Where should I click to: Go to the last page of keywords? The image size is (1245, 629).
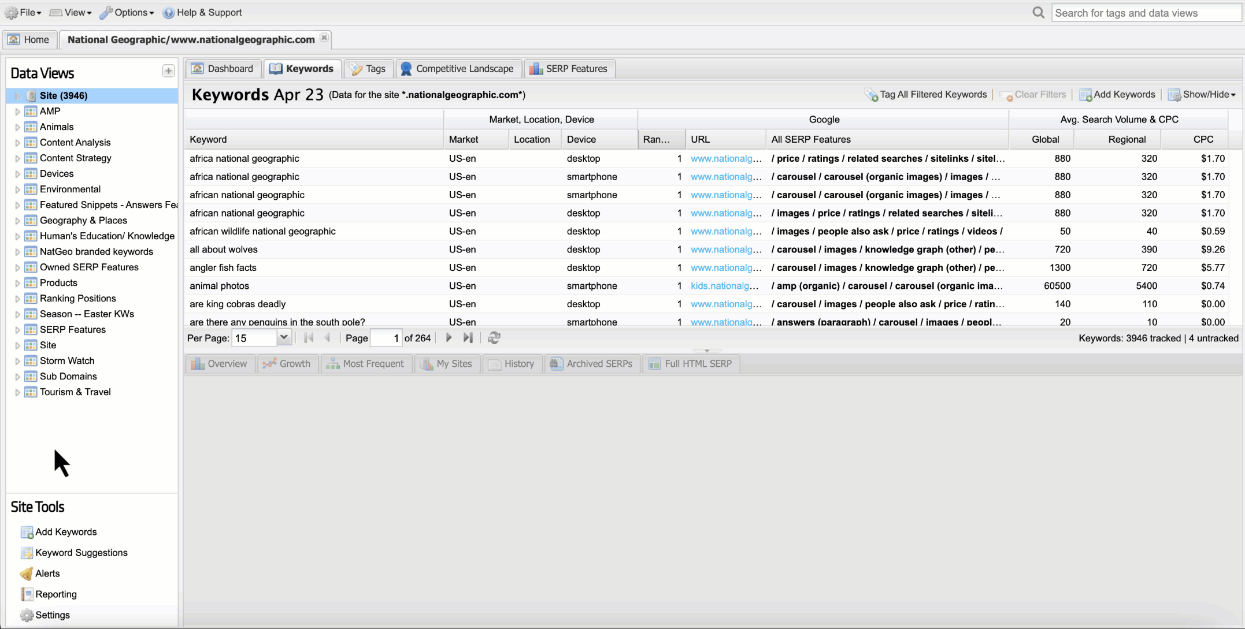pos(468,338)
